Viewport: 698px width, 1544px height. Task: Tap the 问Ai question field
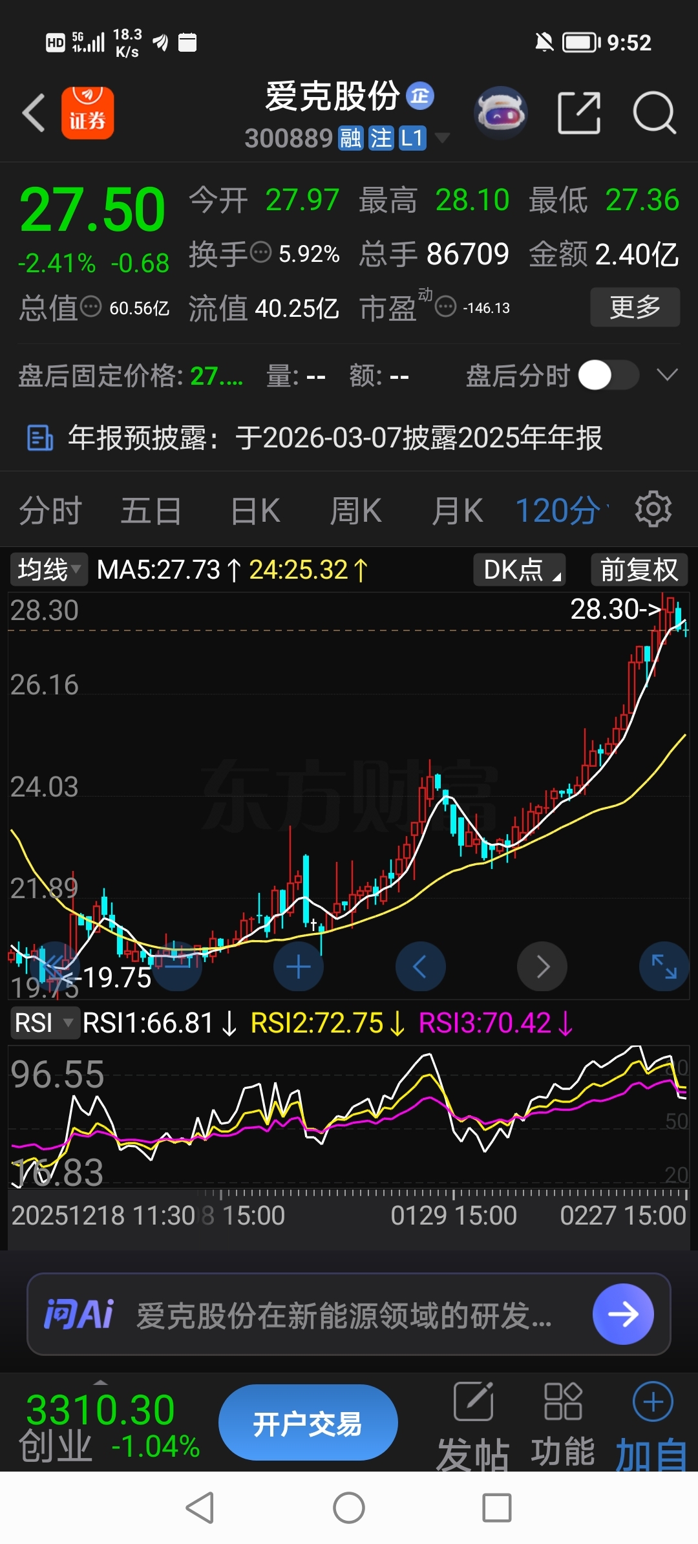click(x=349, y=1314)
